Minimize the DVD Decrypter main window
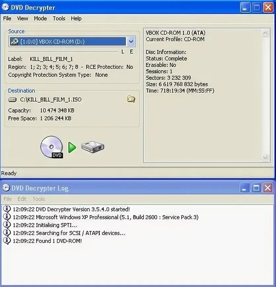 [x=245, y=8]
